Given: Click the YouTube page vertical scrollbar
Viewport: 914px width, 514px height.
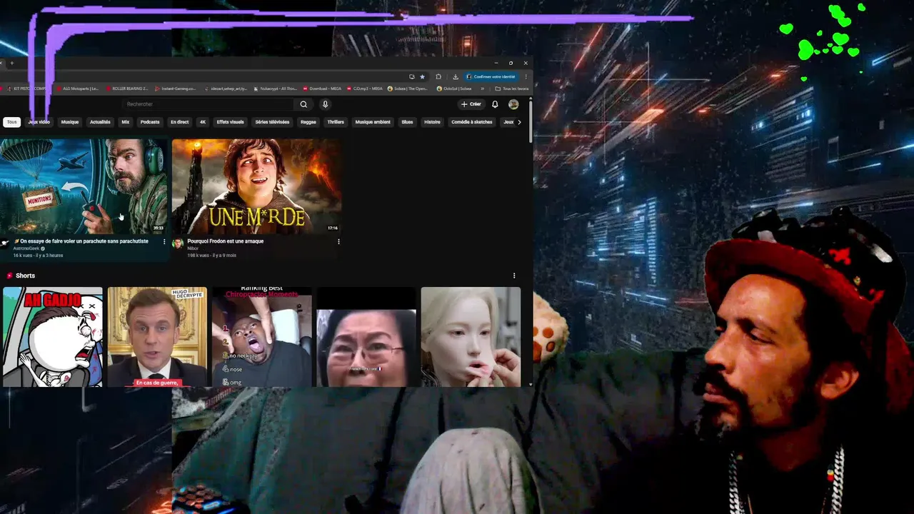Looking at the screenshot, I should click(531, 121).
